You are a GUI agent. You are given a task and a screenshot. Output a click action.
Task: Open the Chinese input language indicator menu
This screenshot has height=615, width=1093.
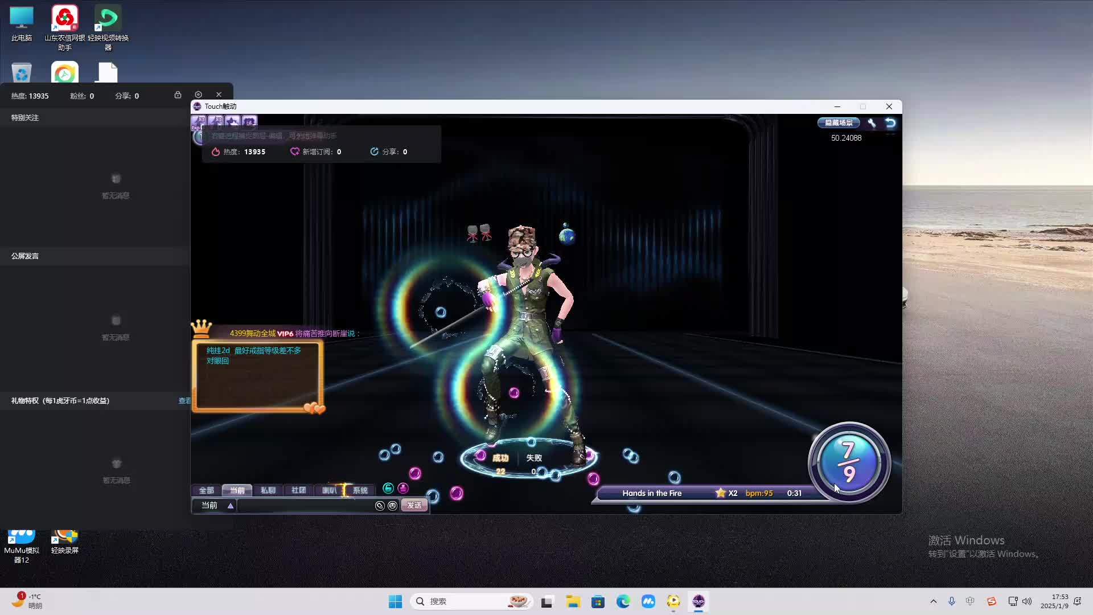pos(970,601)
